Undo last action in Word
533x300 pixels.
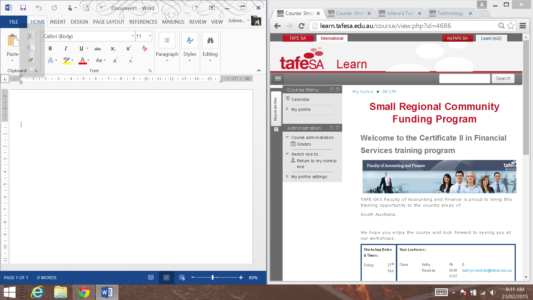tap(39, 8)
